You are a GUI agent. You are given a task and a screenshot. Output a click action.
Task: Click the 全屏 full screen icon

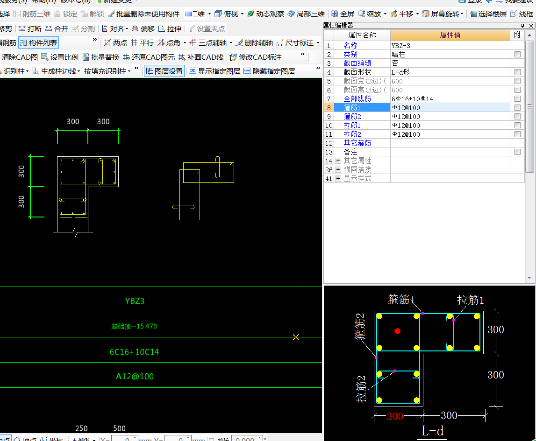point(335,14)
